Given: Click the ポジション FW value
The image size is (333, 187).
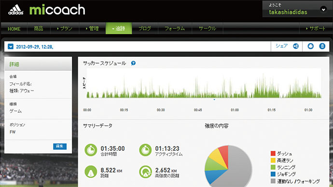Looking at the screenshot, I should click(13, 132).
